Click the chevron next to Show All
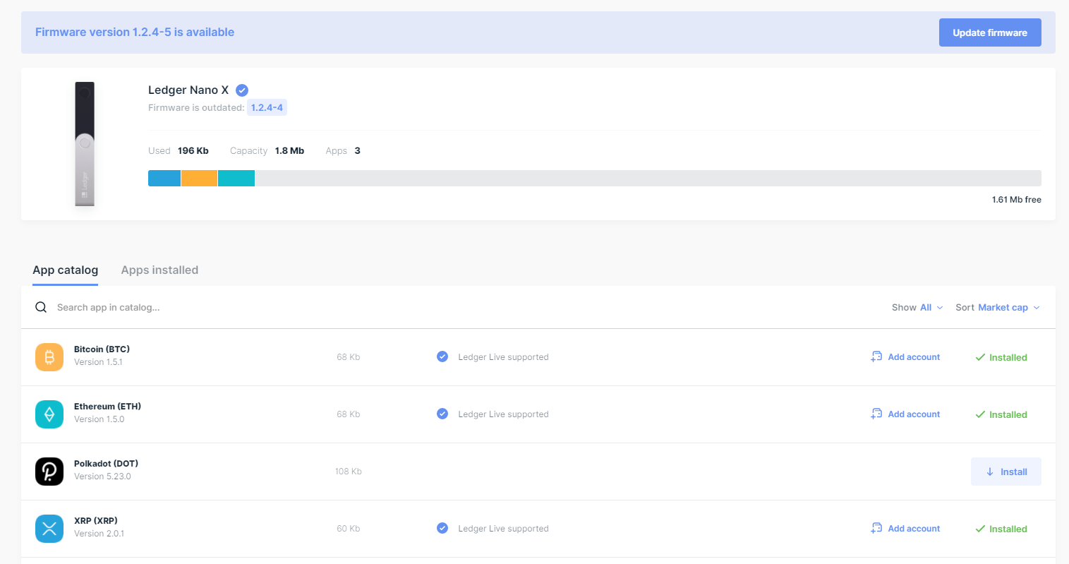Screen dimensions: 1069x564 [940, 308]
